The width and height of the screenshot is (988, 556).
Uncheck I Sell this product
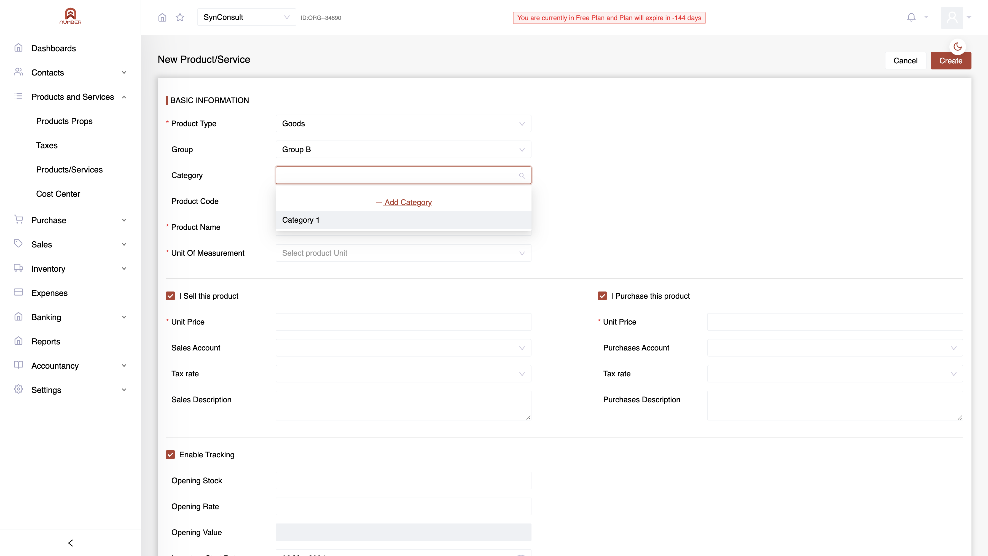[x=170, y=296]
